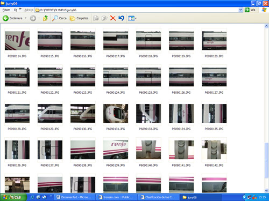Select thumbnail P6090131.JPG
This screenshot has width=269, height=201.
(x=116, y=114)
